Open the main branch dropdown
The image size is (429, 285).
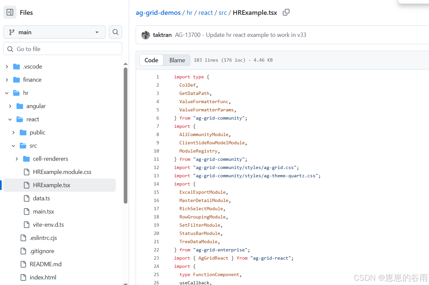click(x=54, y=32)
